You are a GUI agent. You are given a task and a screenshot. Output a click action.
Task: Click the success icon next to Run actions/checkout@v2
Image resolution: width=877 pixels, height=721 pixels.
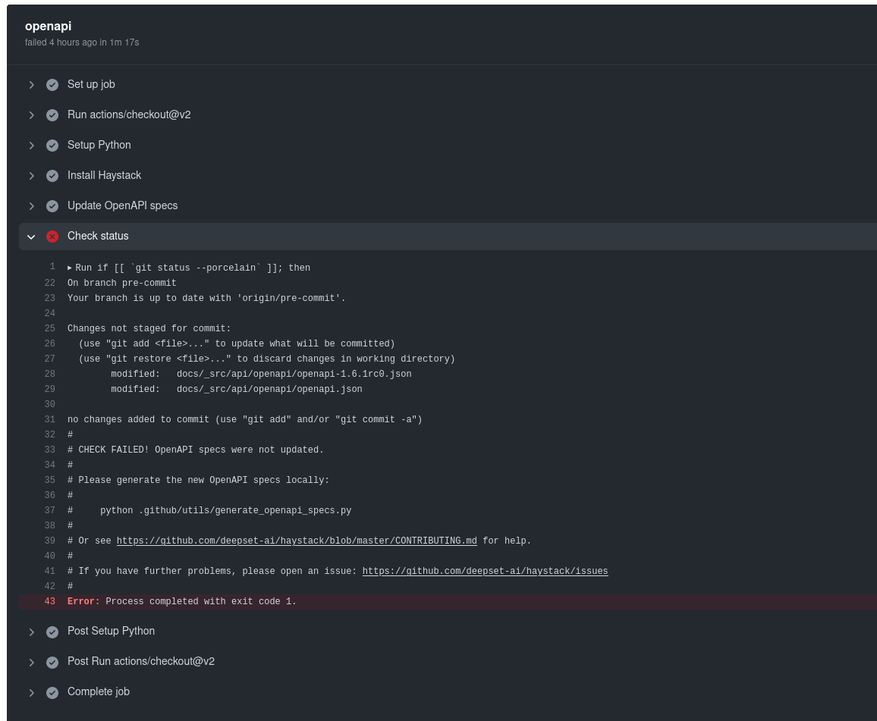(52, 115)
